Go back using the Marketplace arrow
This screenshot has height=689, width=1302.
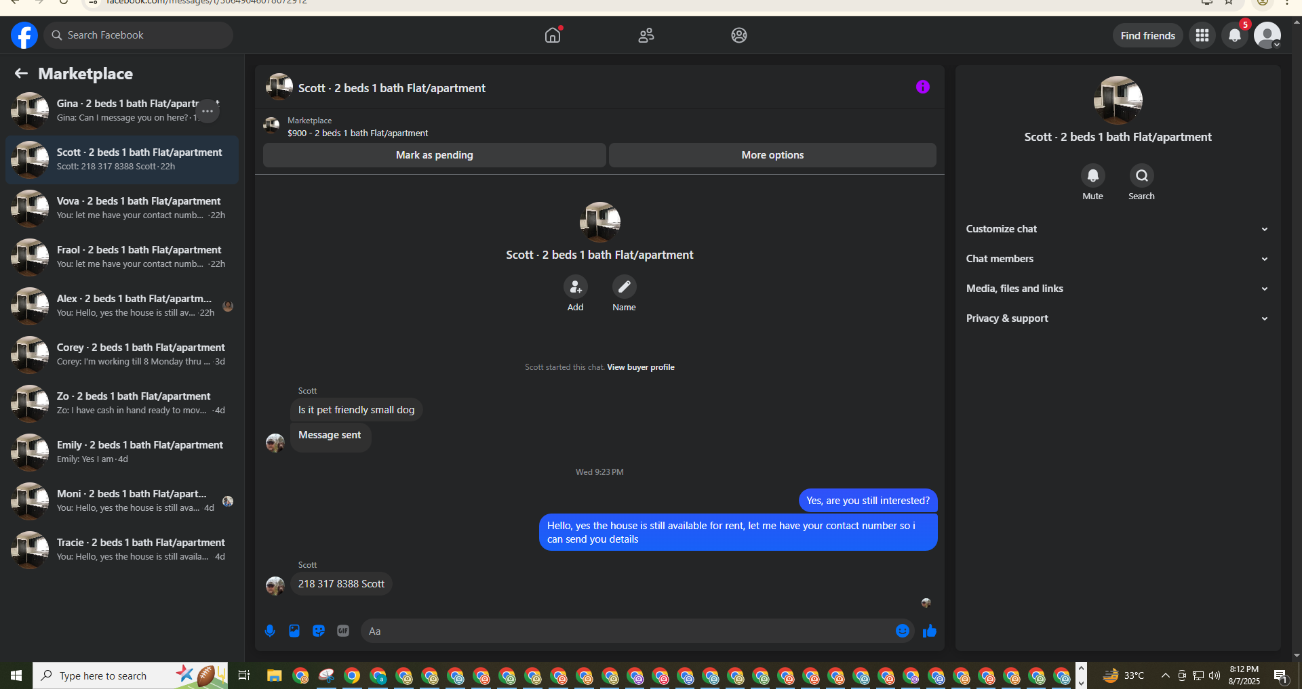coord(21,74)
